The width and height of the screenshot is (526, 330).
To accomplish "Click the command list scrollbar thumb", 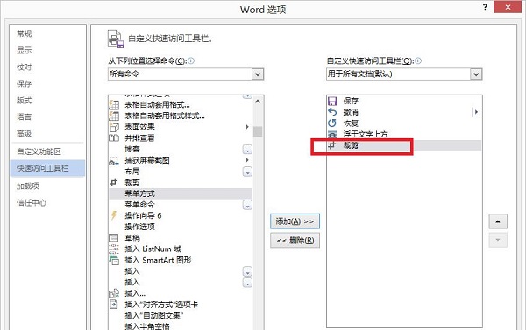I will point(258,131).
